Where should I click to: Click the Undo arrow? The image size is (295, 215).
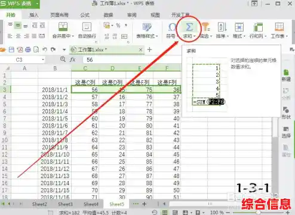point(45,49)
